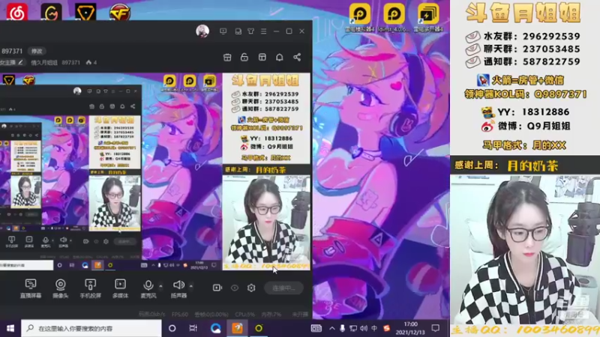Open the layout panel icon in toolbar
Viewport: 600px width, 337px height.
click(x=262, y=58)
